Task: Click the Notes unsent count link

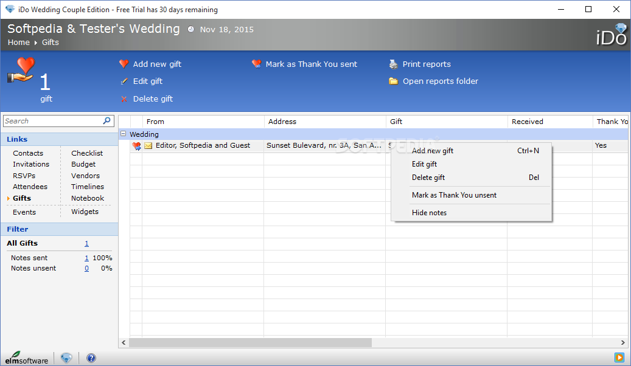Action: [86, 268]
